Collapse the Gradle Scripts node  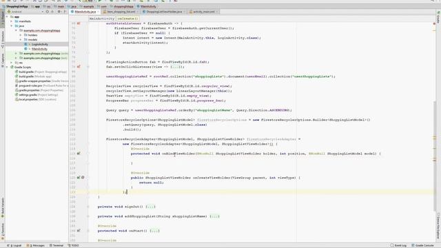click(8, 68)
